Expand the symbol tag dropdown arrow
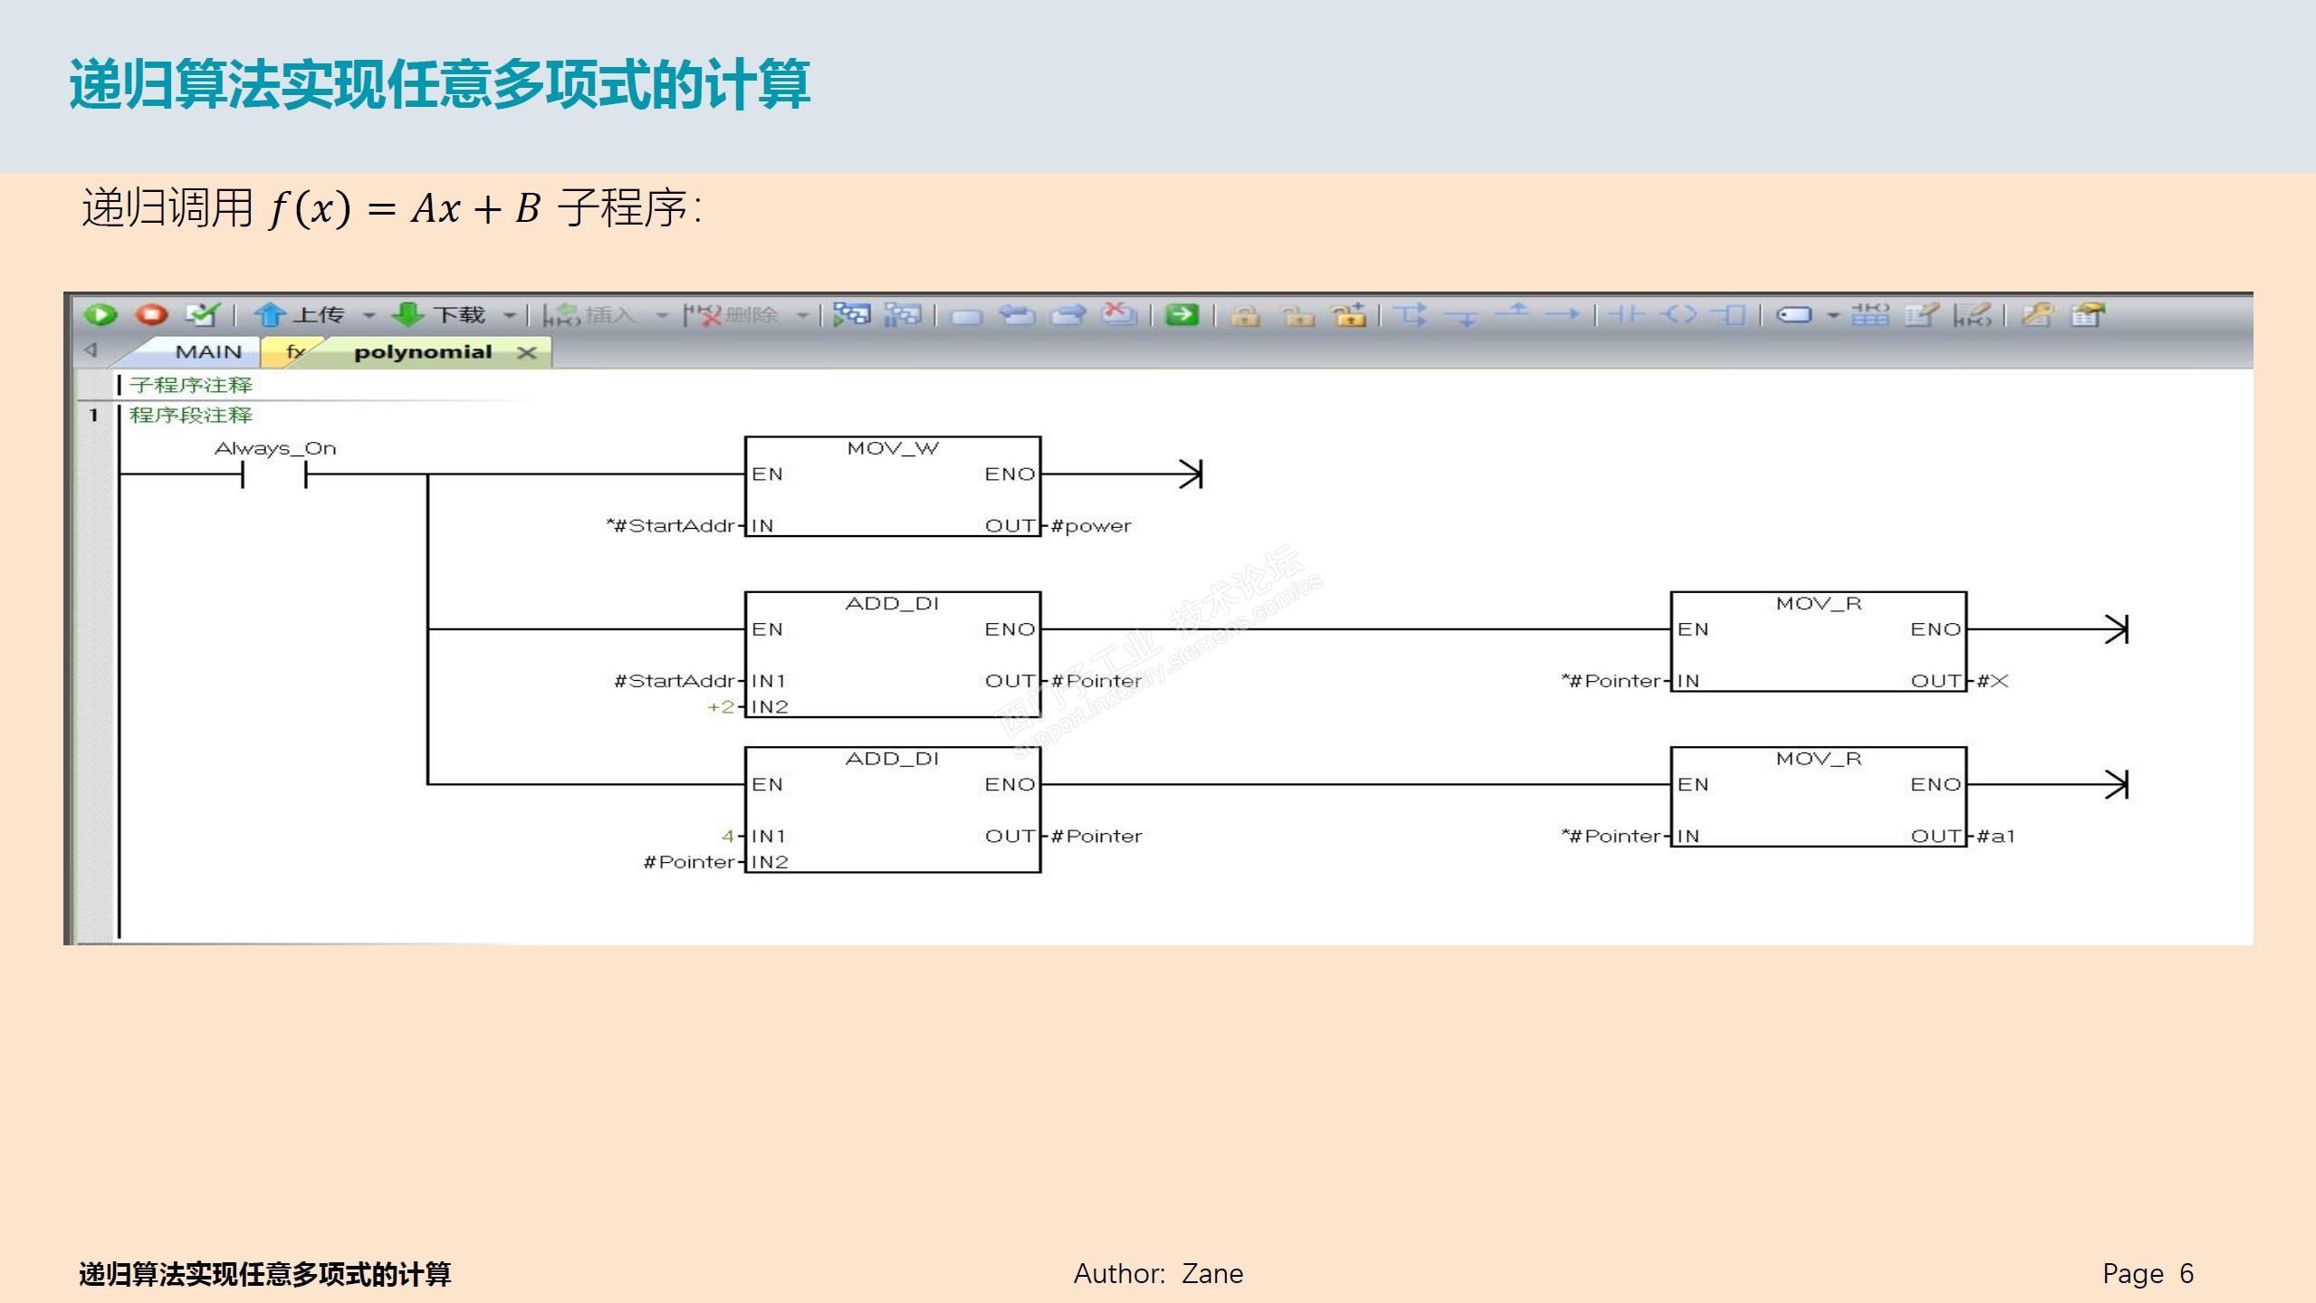 coord(1833,316)
